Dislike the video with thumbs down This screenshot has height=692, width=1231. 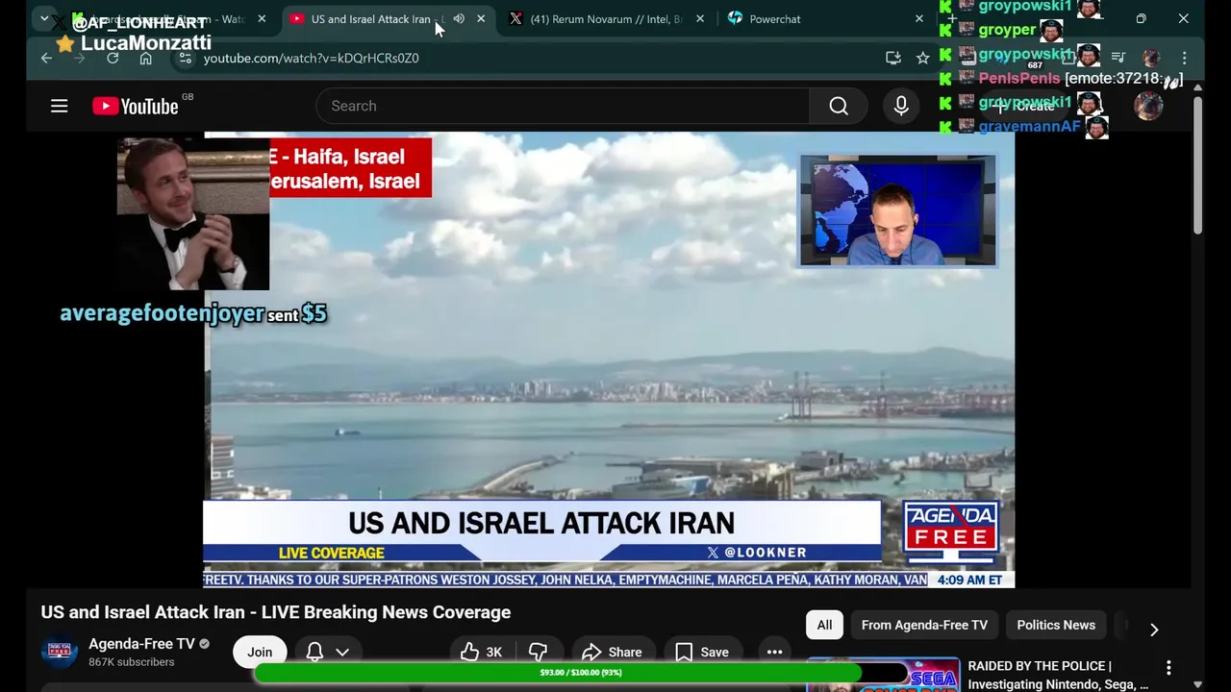(538, 652)
